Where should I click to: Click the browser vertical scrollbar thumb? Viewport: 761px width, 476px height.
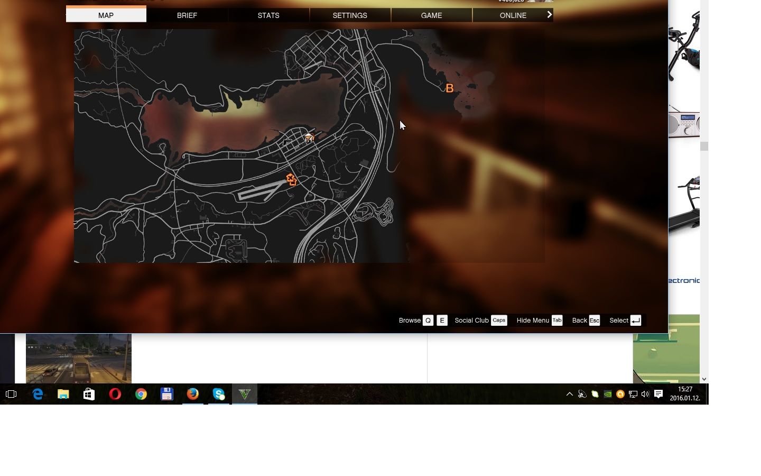point(704,146)
